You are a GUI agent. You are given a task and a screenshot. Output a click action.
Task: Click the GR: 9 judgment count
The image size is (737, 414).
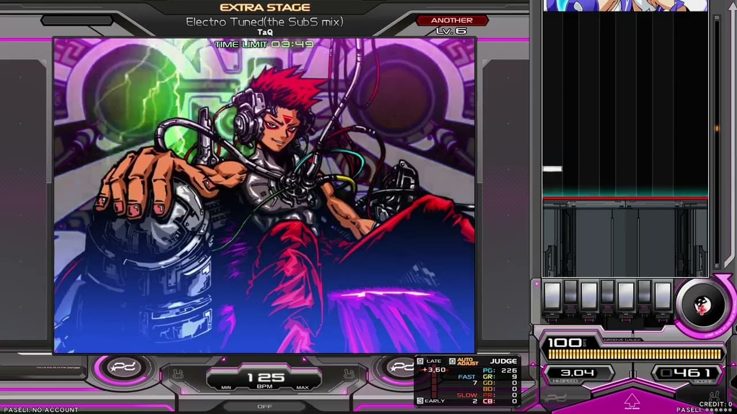pos(500,377)
